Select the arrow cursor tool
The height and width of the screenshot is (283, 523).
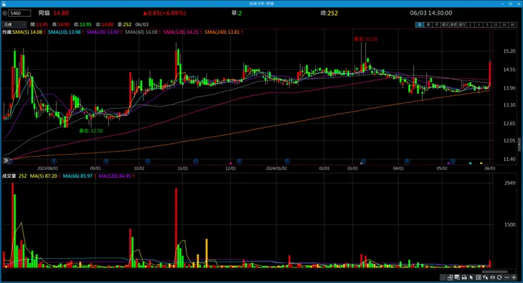tap(471, 277)
